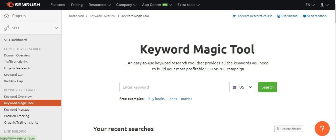Open the user account profile icon

(322, 5)
